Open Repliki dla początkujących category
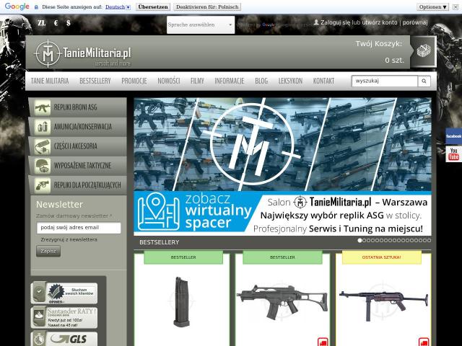The width and height of the screenshot is (462, 346). [x=78, y=185]
